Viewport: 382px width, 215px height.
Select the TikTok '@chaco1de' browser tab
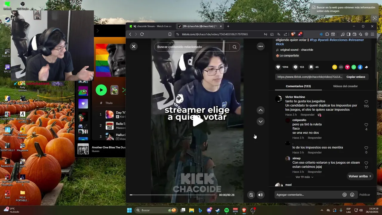(199, 26)
